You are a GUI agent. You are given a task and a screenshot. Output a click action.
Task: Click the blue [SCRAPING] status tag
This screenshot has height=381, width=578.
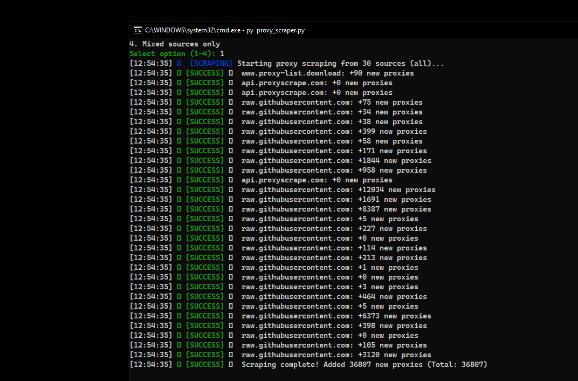(211, 64)
